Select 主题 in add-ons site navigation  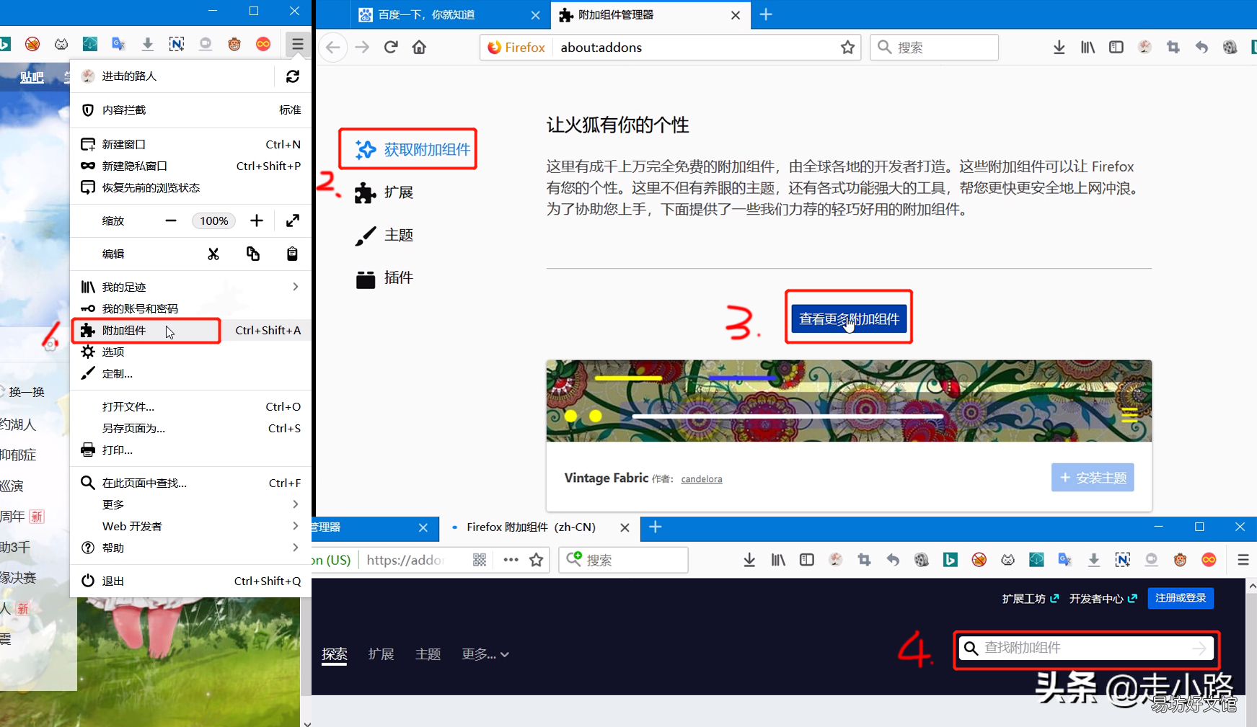[x=428, y=654]
